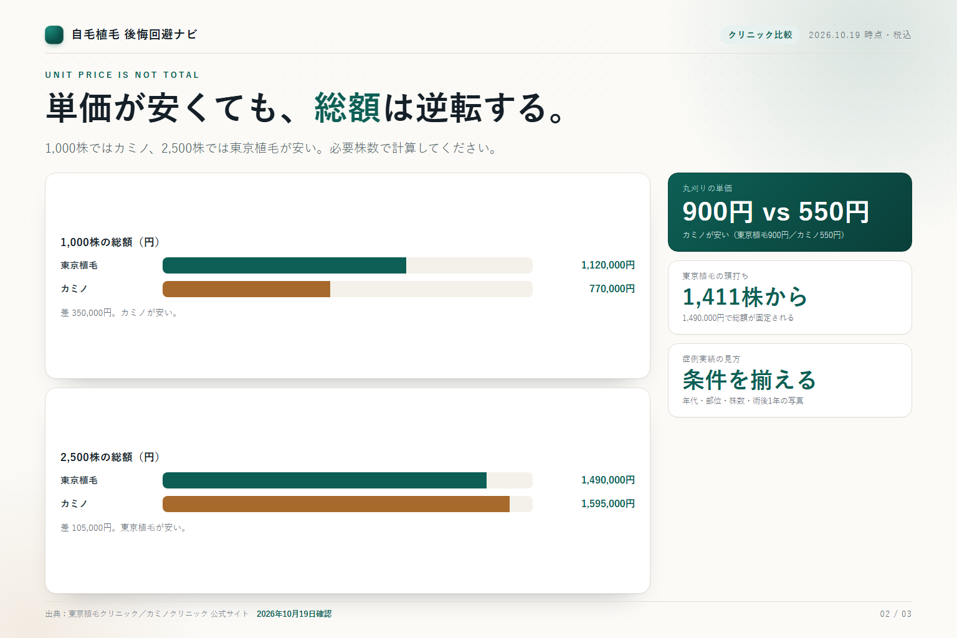
Task: Click the 1,000株の総額（円） chart title
Action: 110,242
